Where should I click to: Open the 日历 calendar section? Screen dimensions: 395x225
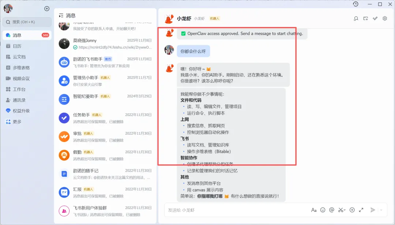tap(27, 46)
